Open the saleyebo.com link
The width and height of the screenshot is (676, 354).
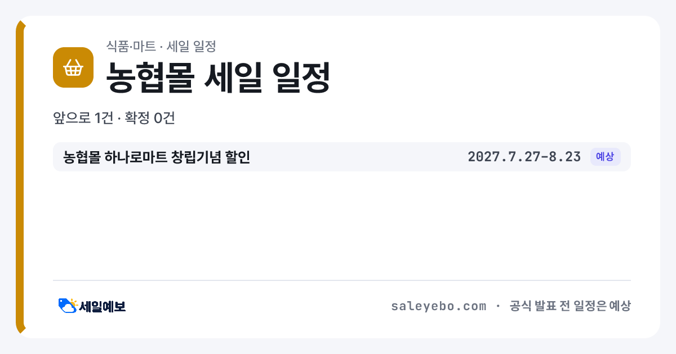click(438, 306)
